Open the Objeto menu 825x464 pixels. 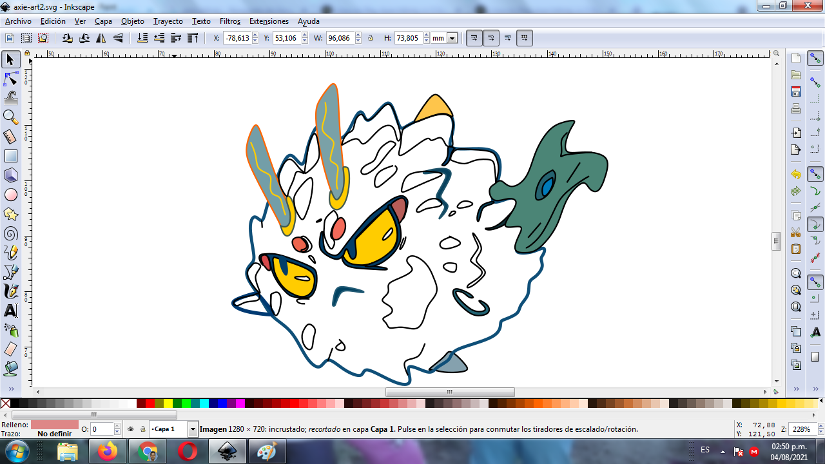tap(133, 21)
